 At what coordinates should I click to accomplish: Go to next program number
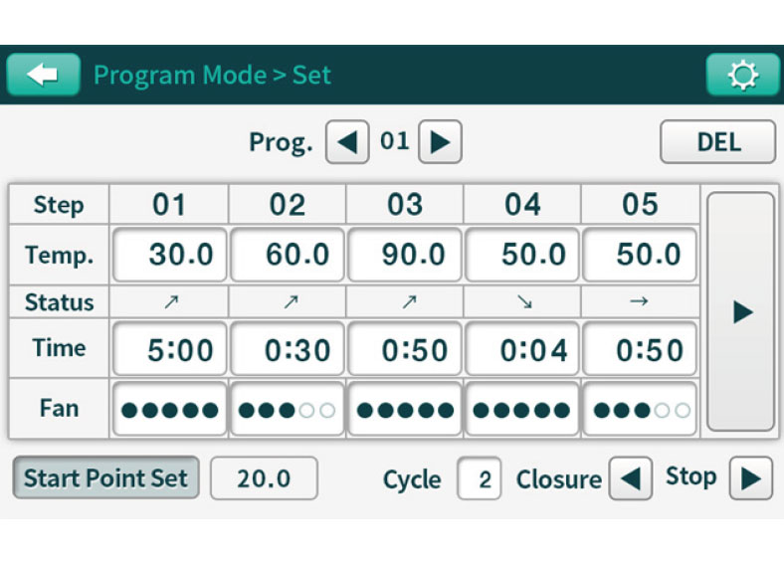point(440,142)
